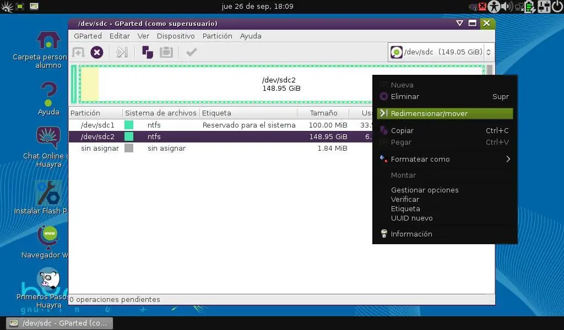Click the network disconnected tray icon
This screenshot has height=330, width=564.
coord(519,7)
